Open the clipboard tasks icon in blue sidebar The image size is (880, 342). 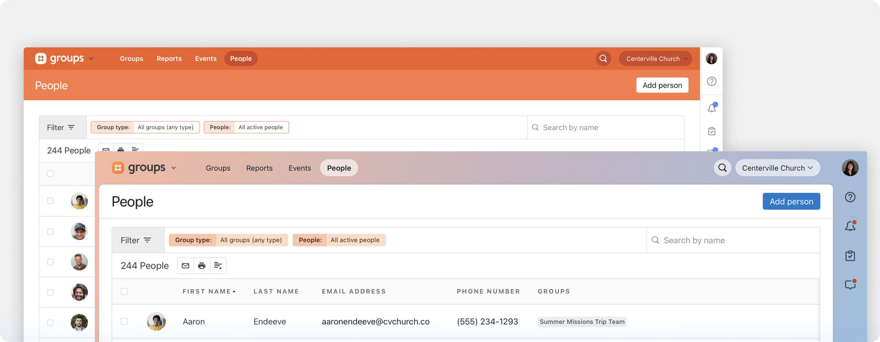pyautogui.click(x=850, y=256)
